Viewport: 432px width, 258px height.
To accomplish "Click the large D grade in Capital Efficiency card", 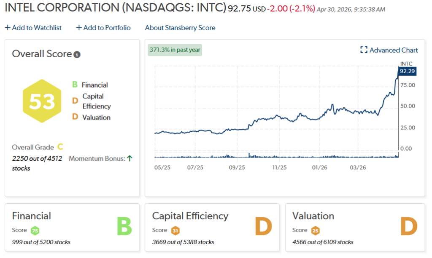I will tap(264, 226).
